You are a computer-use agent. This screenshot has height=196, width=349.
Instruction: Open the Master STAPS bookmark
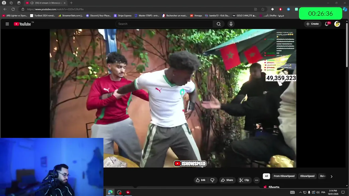[147, 16]
